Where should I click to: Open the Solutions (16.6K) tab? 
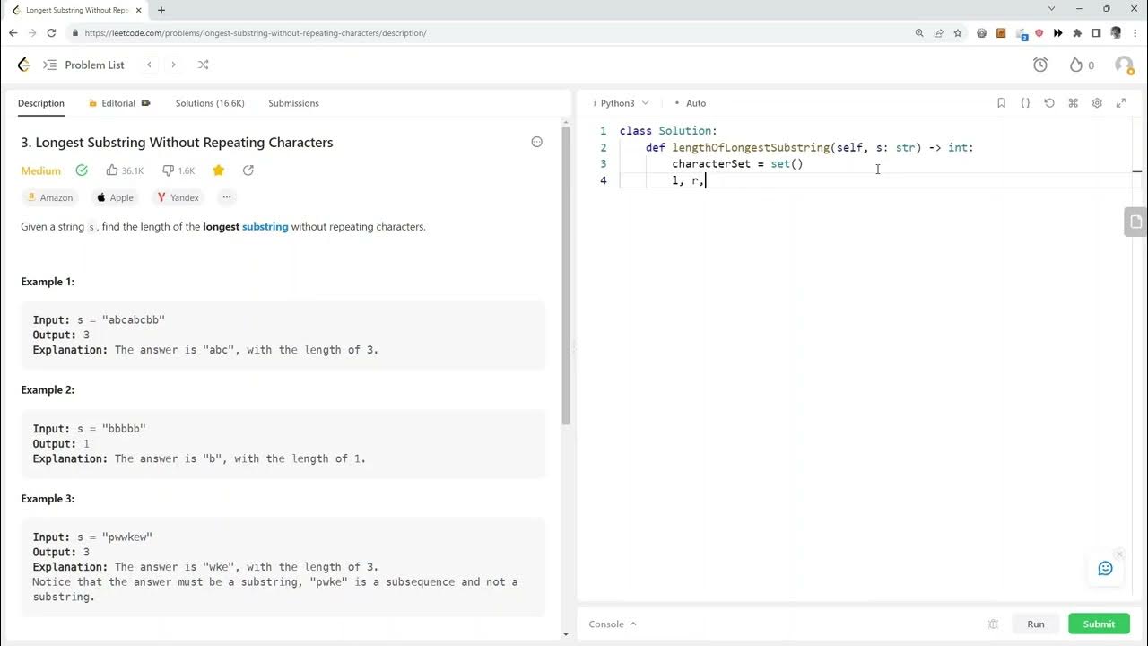[x=210, y=103]
